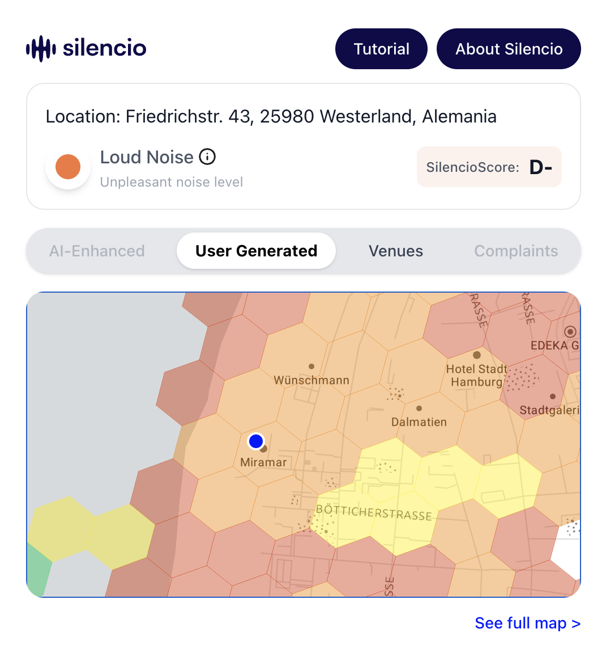The image size is (606, 650).
Task: Click the Hotel Stadt Hamburg map dot
Action: pos(477,355)
